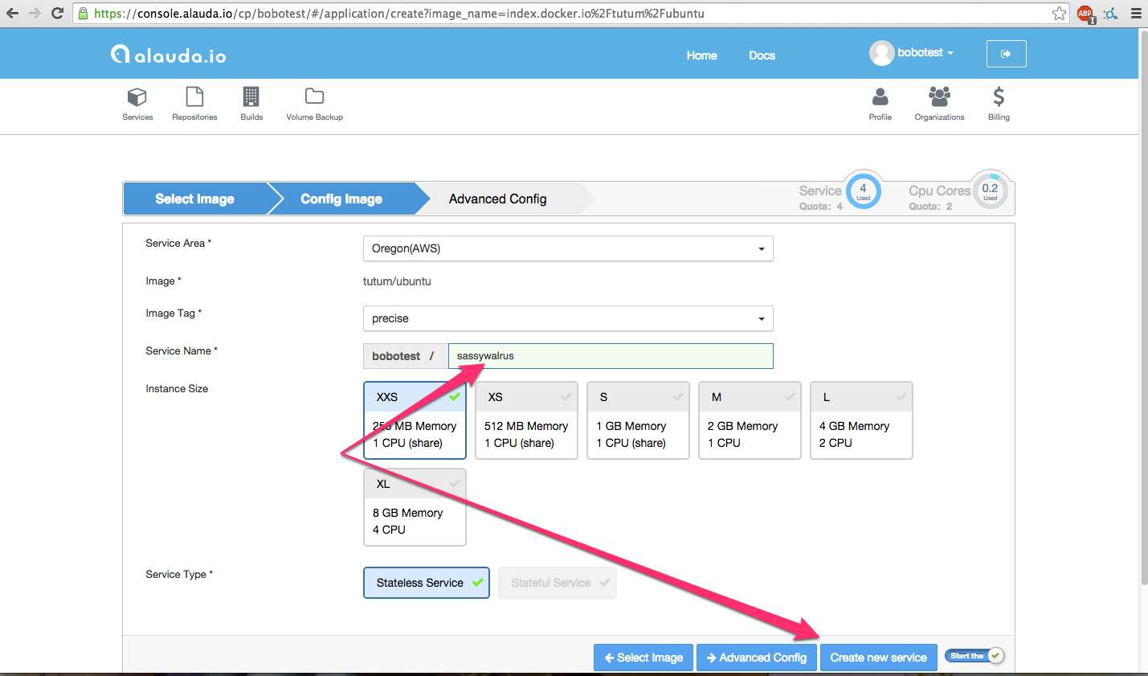Click Create new service button
The width and height of the screenshot is (1148, 676).
[879, 658]
